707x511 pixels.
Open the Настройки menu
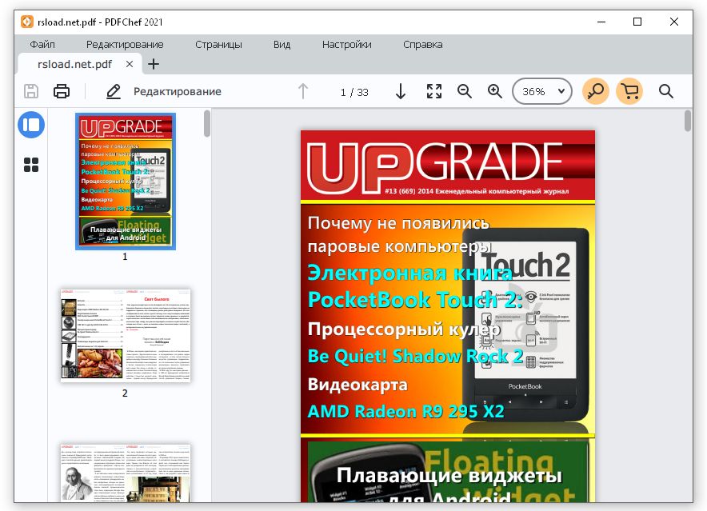[346, 45]
